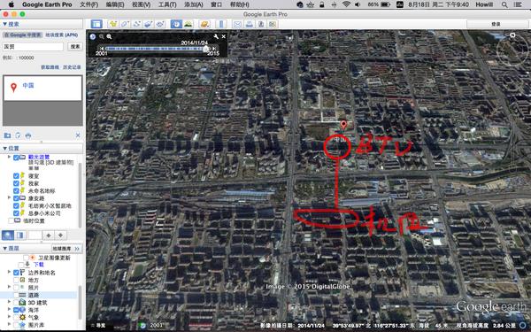531x332 pixels.
Task: Open the 工具(T) menu
Action: (167, 4)
